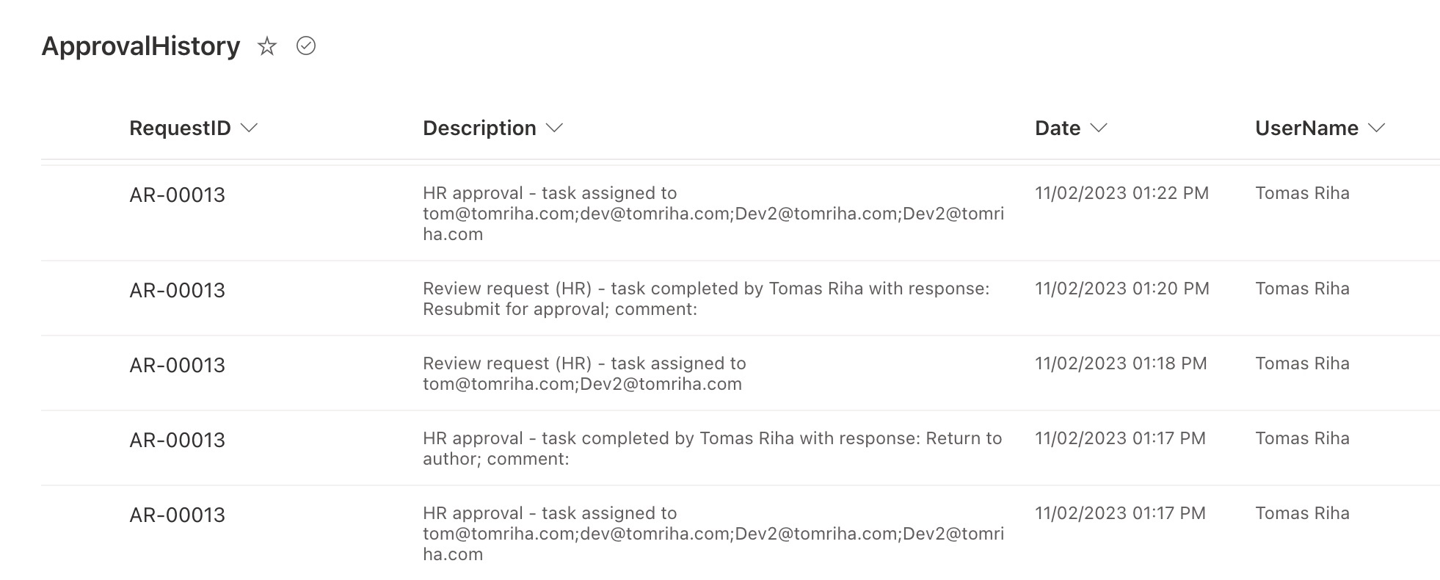The width and height of the screenshot is (1440, 580).
Task: Click Tomas Riha in the top row
Action: (x=1302, y=193)
